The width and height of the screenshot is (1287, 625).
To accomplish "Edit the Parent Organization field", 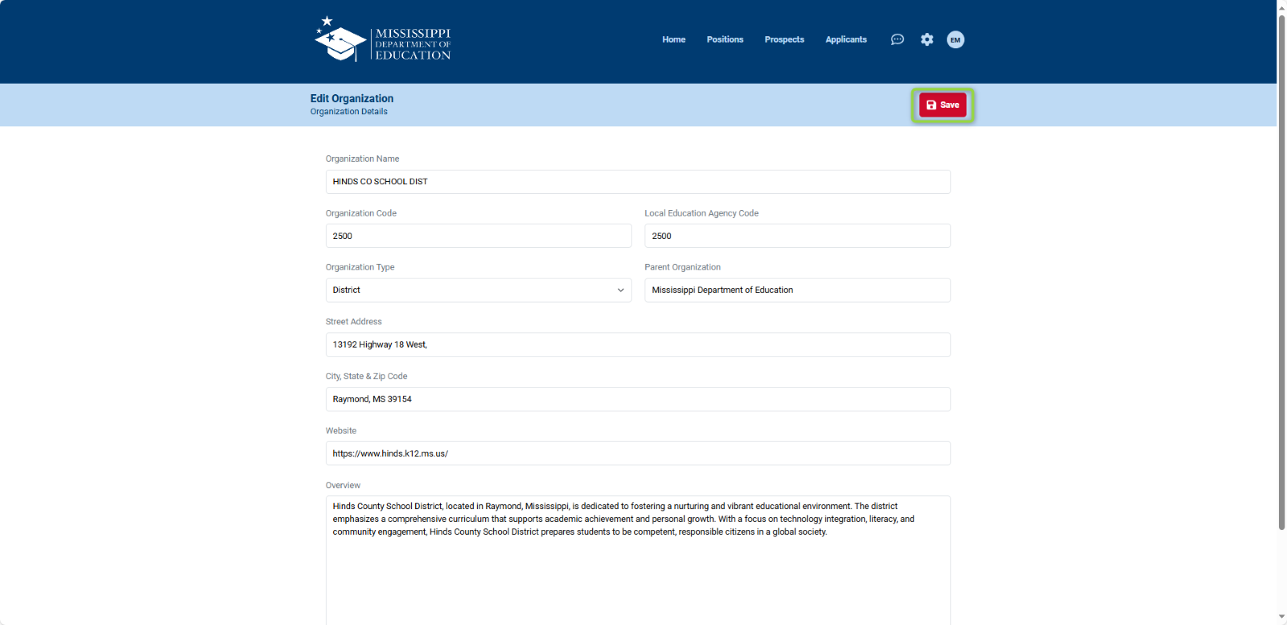I will (x=797, y=290).
